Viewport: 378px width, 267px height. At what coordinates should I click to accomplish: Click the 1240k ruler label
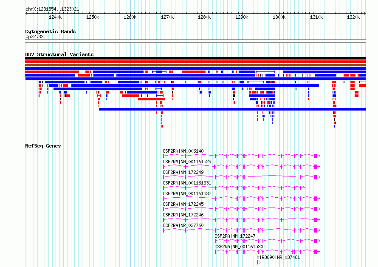tap(55, 17)
